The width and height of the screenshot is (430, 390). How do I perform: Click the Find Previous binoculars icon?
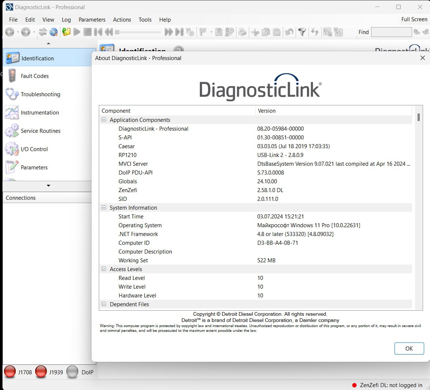coord(417,32)
